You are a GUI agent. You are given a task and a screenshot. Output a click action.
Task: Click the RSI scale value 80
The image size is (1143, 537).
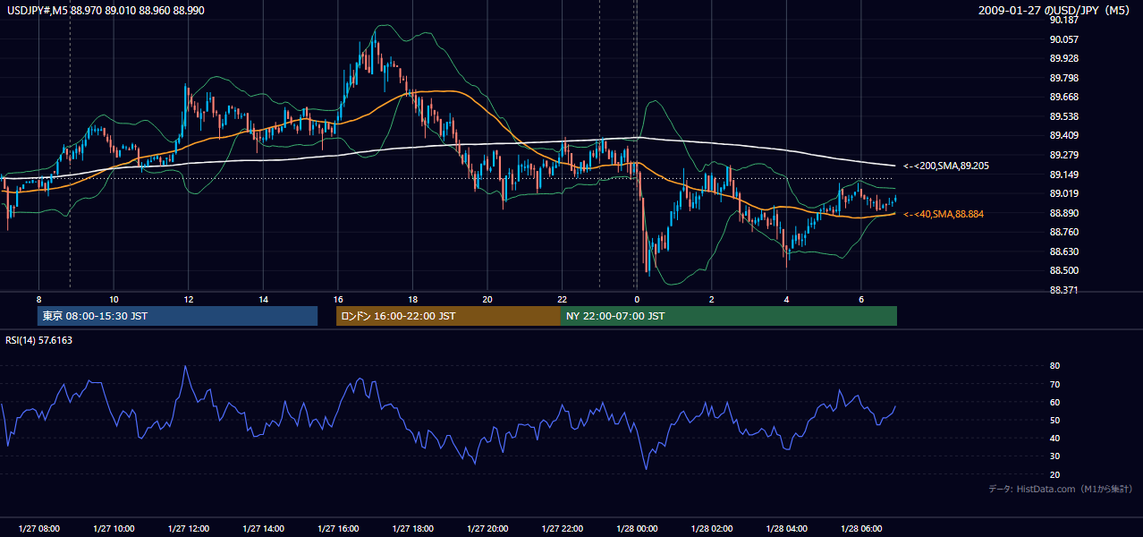pyautogui.click(x=1054, y=366)
